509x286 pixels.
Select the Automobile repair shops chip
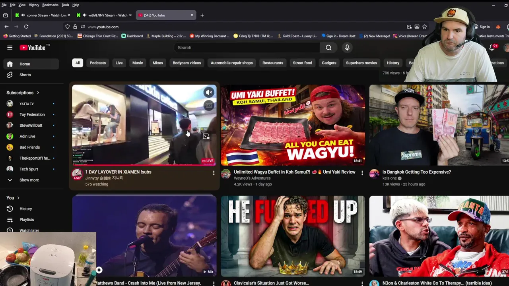tap(232, 63)
